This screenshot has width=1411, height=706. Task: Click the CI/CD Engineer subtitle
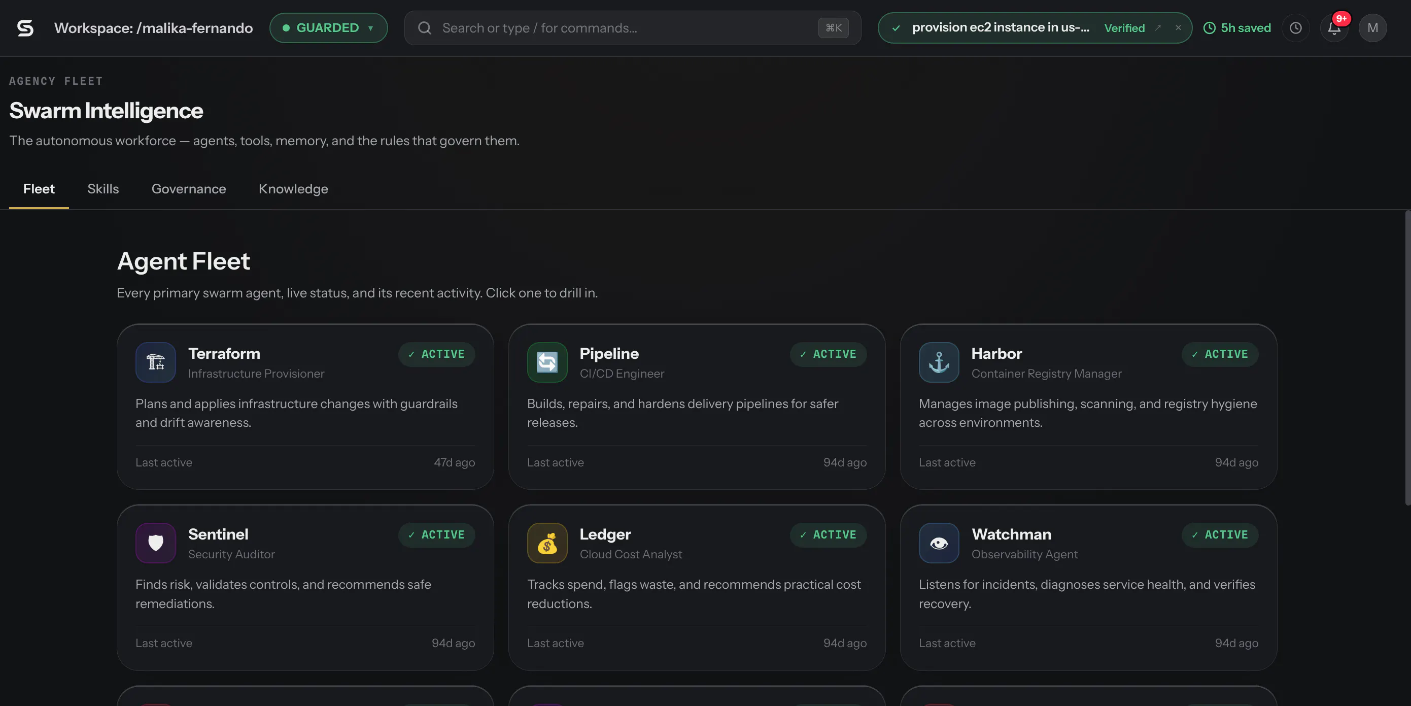point(622,373)
